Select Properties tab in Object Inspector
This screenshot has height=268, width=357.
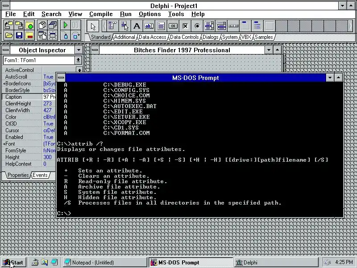pos(18,175)
